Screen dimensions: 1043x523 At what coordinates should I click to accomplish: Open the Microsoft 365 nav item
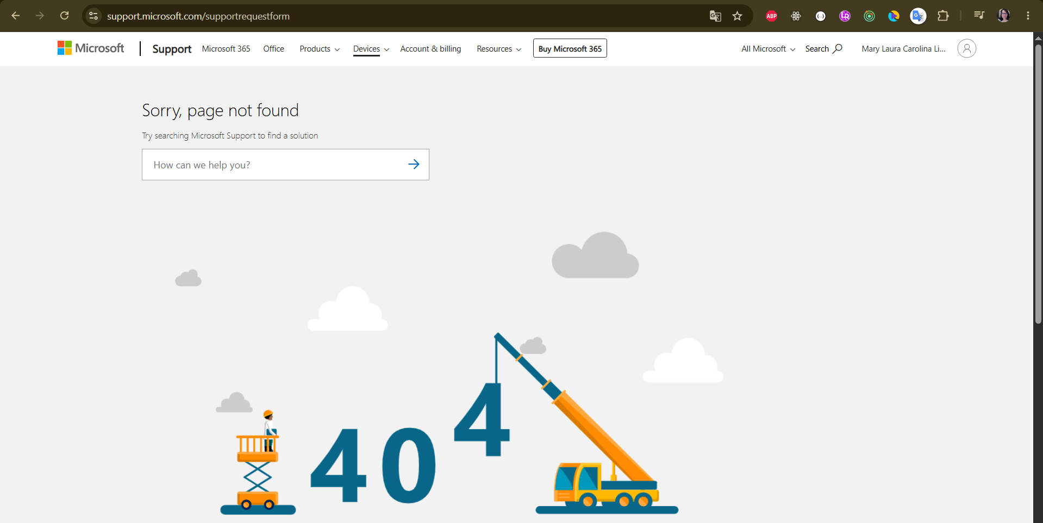226,49
